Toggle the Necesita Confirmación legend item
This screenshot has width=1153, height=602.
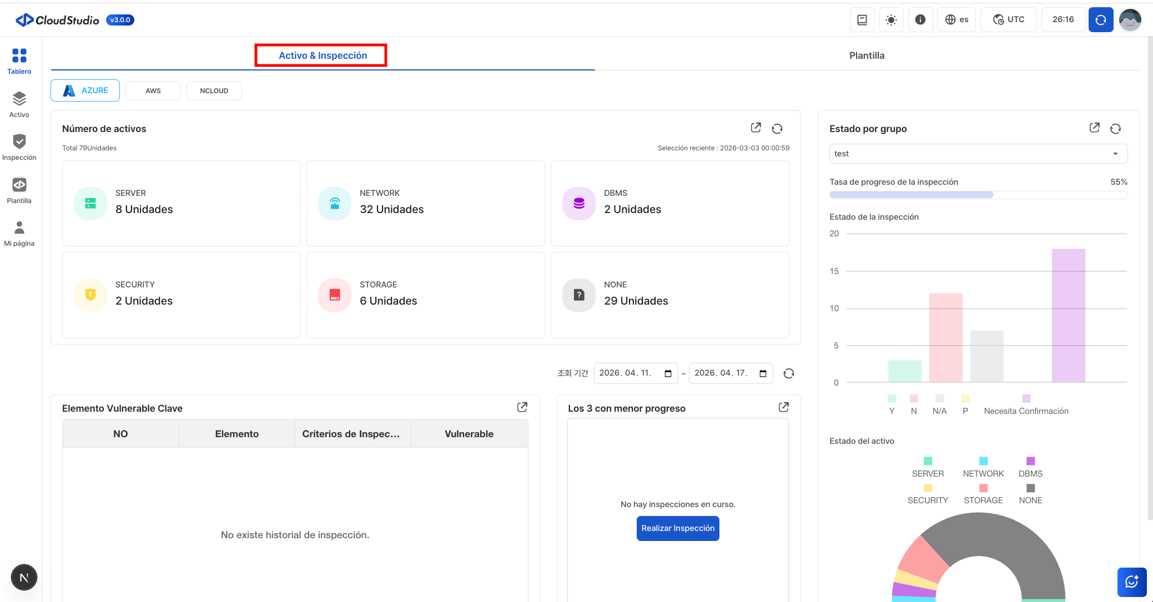click(1026, 405)
